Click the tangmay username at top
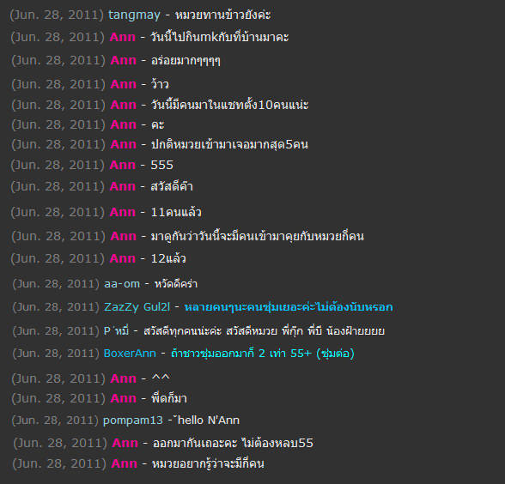 pos(134,15)
